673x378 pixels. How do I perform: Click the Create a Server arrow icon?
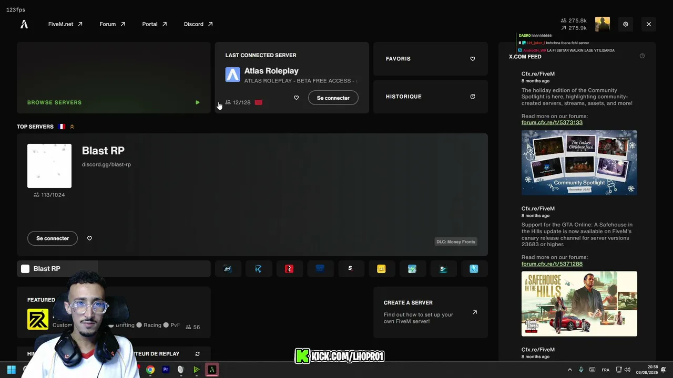click(475, 312)
